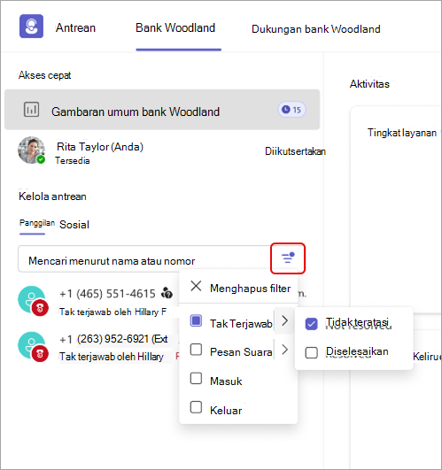Click avatar for +1 (465) 551-4615 call

pyautogui.click(x=33, y=301)
